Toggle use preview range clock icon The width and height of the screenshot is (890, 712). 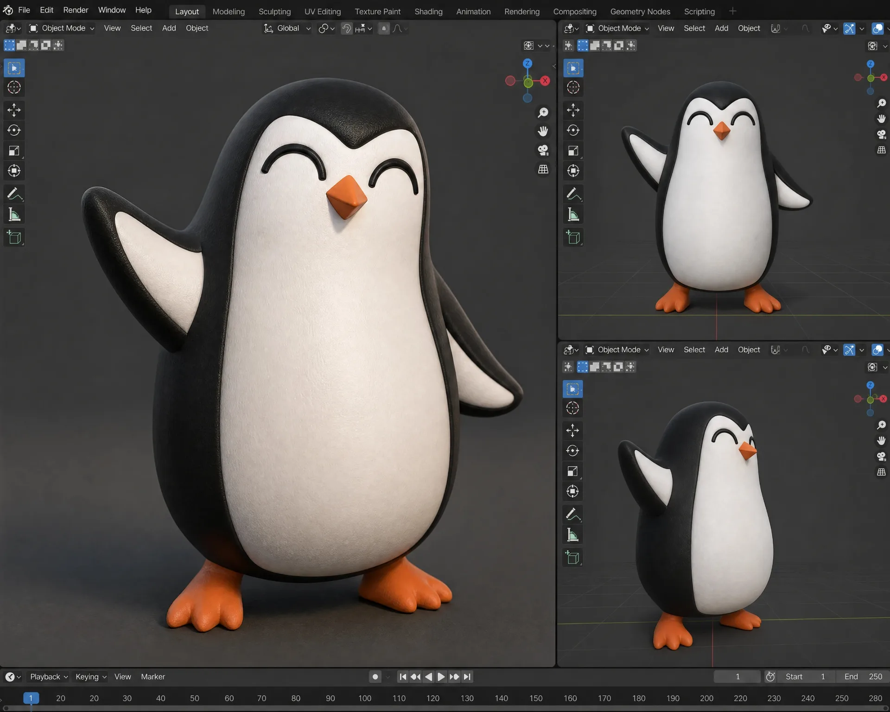(770, 677)
